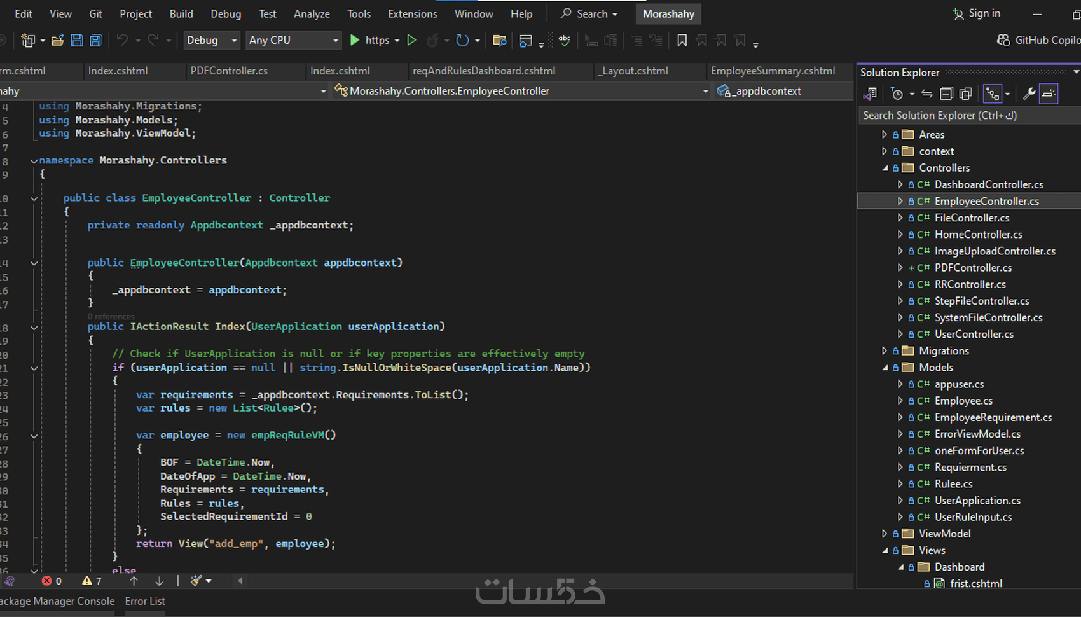
Task: Click the code cleanup broom icon
Action: [x=196, y=580]
